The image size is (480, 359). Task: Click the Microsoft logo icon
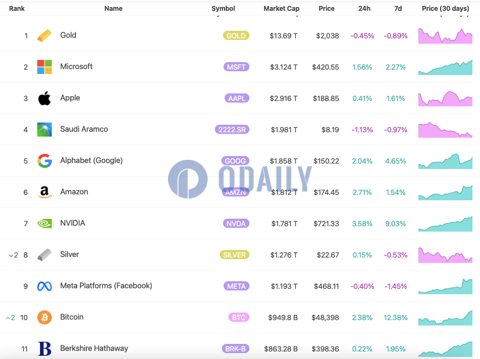tap(44, 67)
